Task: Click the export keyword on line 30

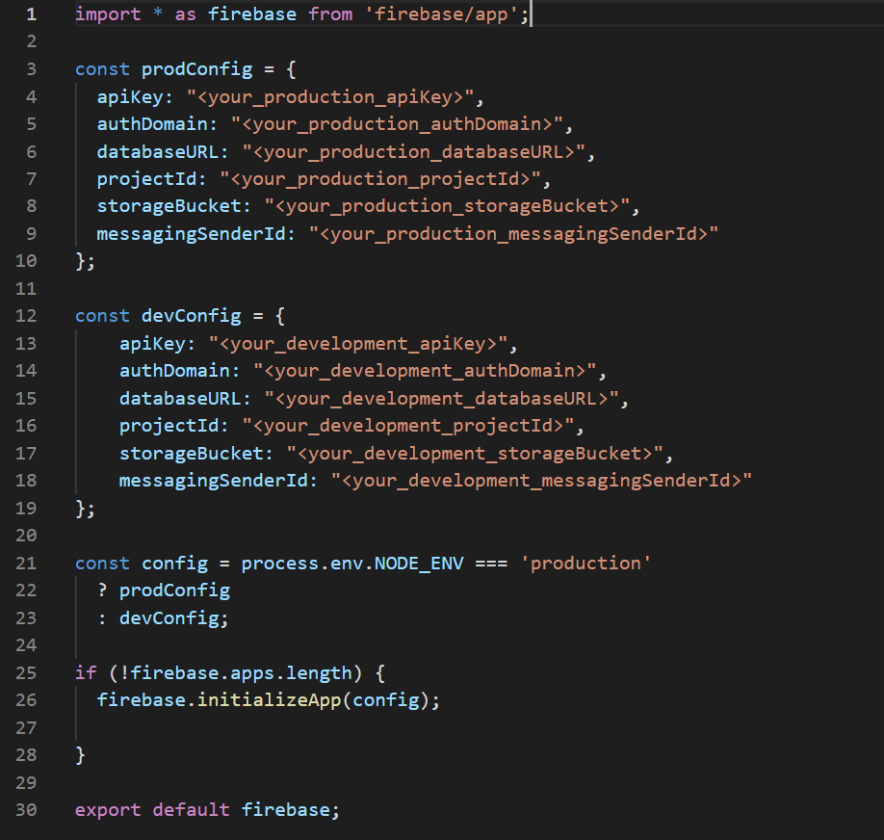Action: click(108, 810)
